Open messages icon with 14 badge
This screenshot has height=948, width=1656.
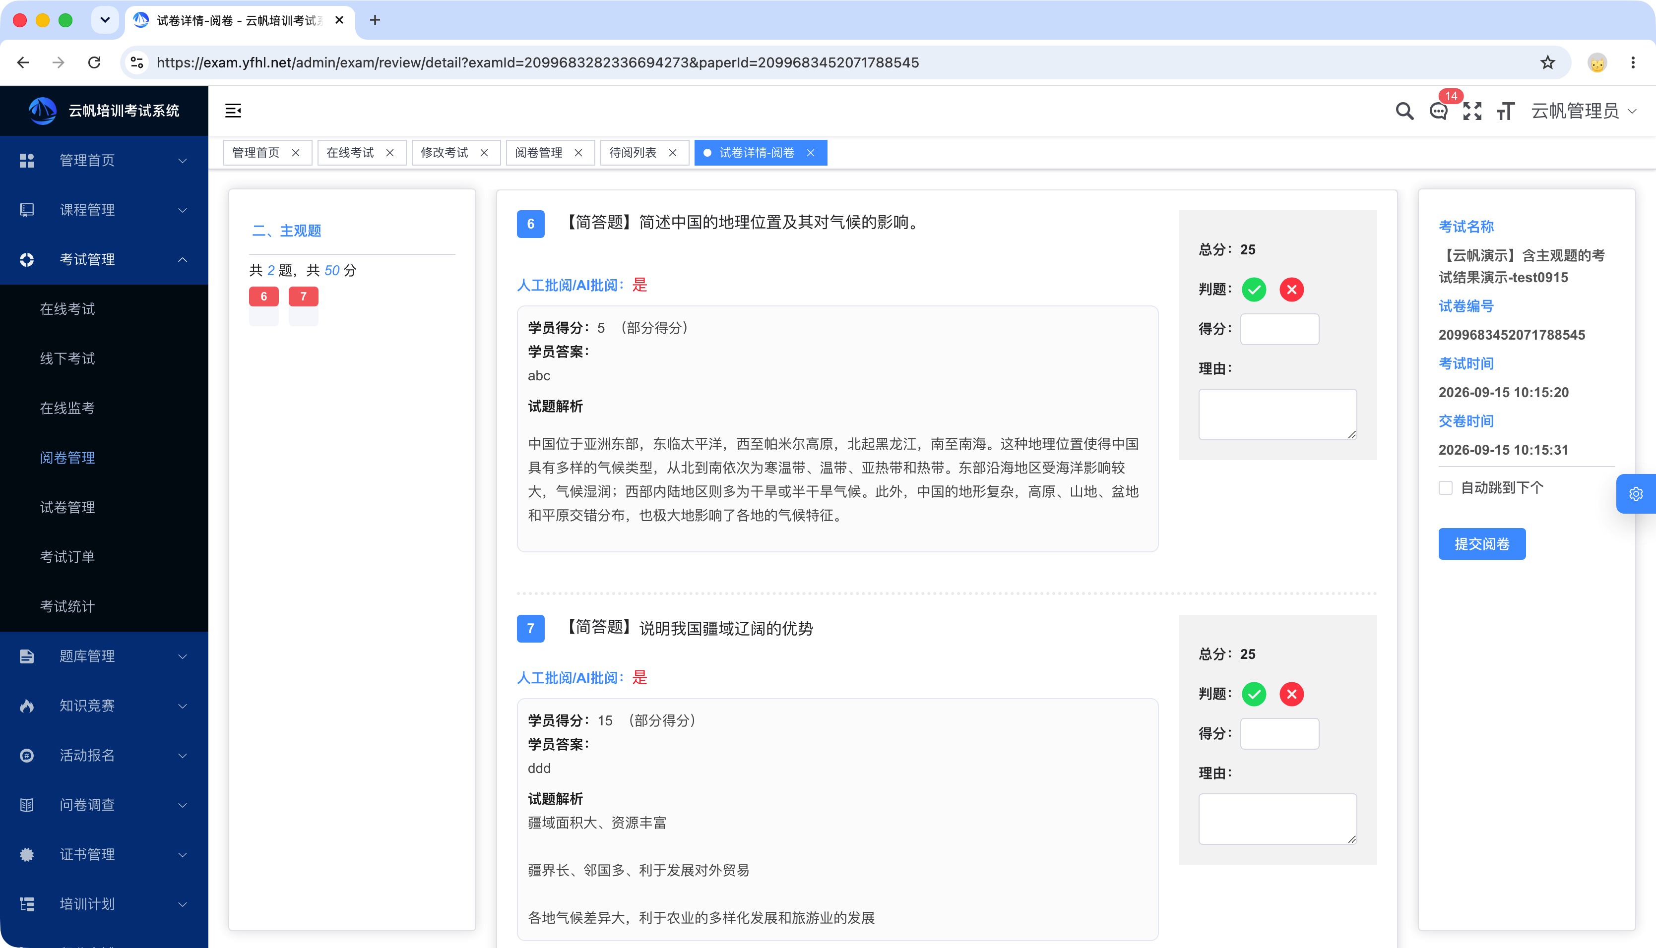1438,112
